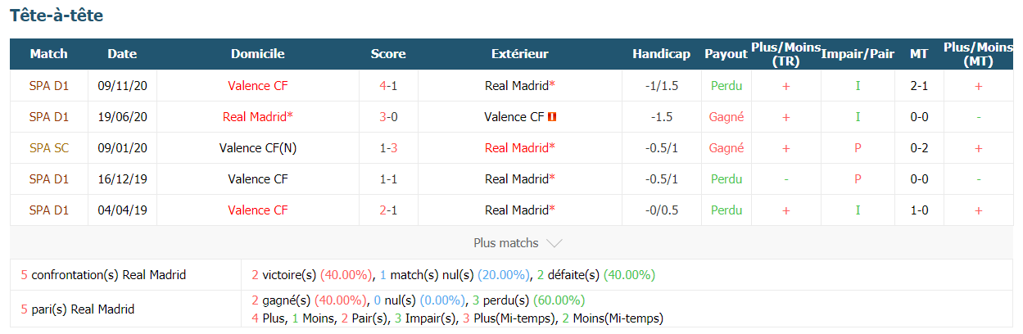Open Valence CF(N) team on 09/01/20

[x=258, y=148]
